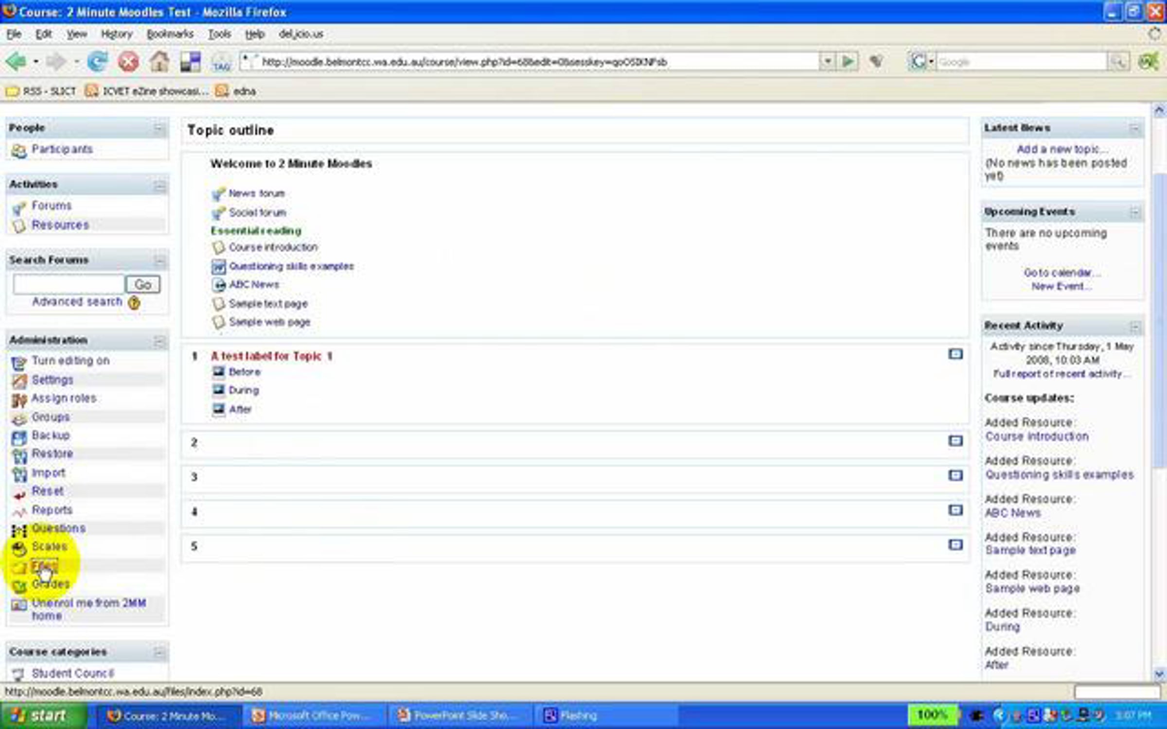Screen dimensions: 1167x729
Task: Open the edna bookmark
Action: coord(236,91)
